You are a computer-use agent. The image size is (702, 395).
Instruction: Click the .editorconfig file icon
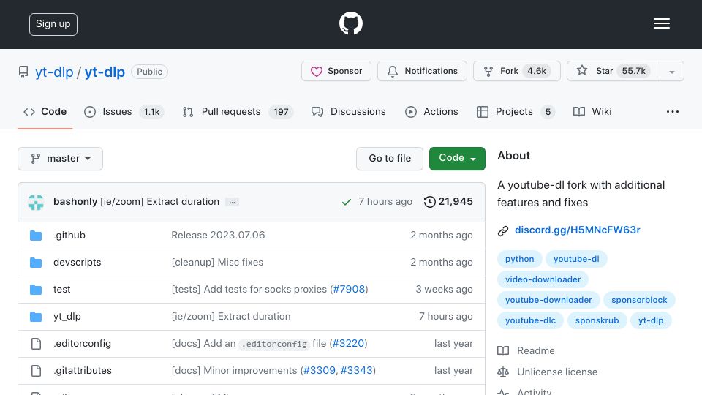tap(36, 344)
